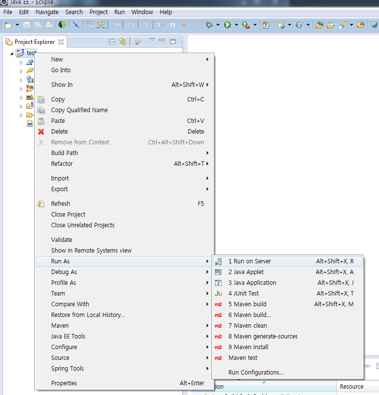The width and height of the screenshot is (379, 395).
Task: Click the web browser globe toolbar icon
Action: tap(374, 25)
